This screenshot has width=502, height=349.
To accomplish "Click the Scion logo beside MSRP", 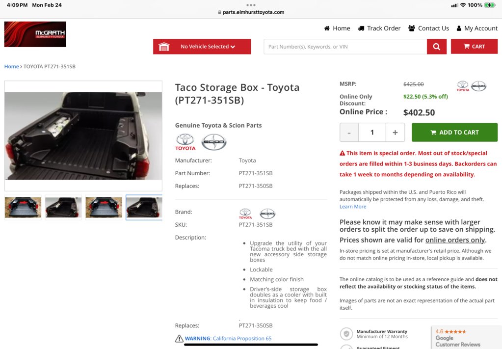I will [478, 86].
